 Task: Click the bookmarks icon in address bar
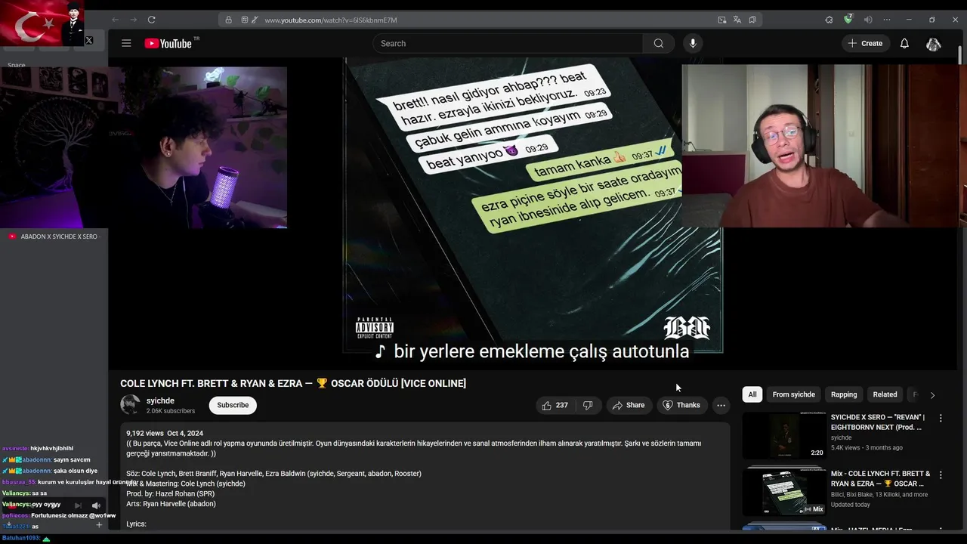(x=752, y=20)
